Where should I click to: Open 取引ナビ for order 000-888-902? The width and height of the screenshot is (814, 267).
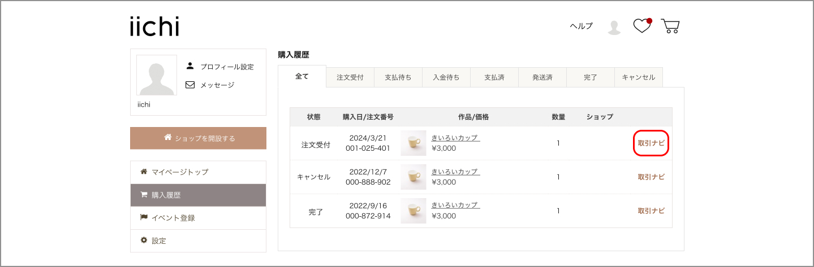(651, 177)
